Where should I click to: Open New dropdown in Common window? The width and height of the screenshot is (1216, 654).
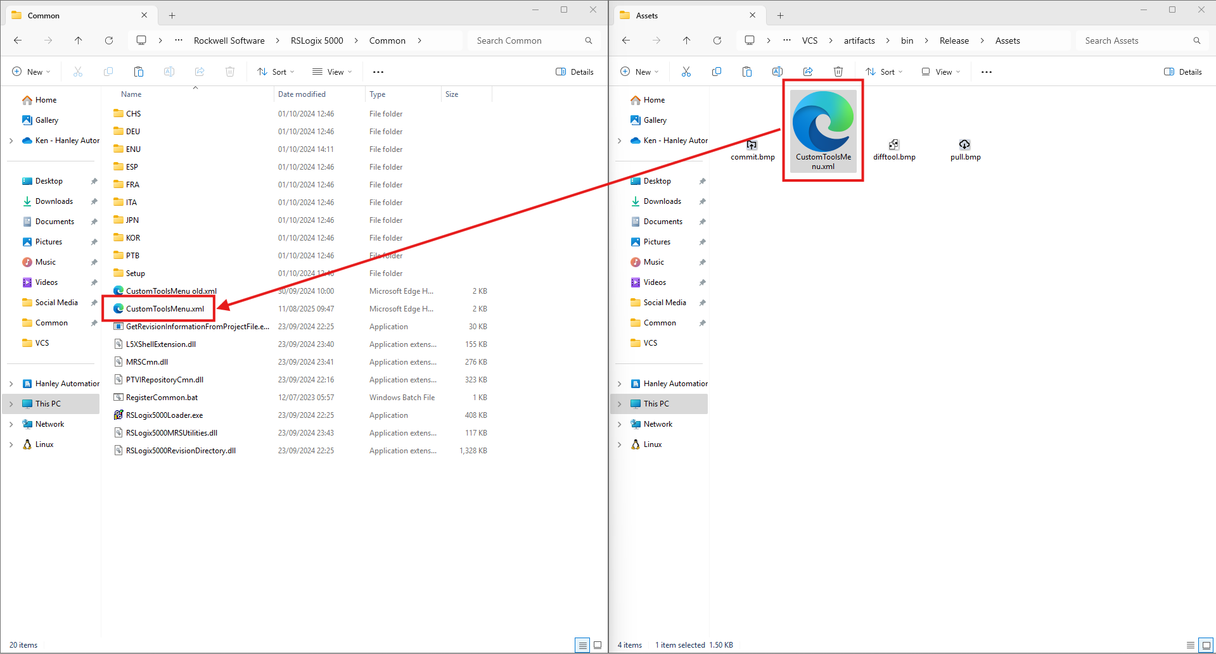tap(31, 72)
